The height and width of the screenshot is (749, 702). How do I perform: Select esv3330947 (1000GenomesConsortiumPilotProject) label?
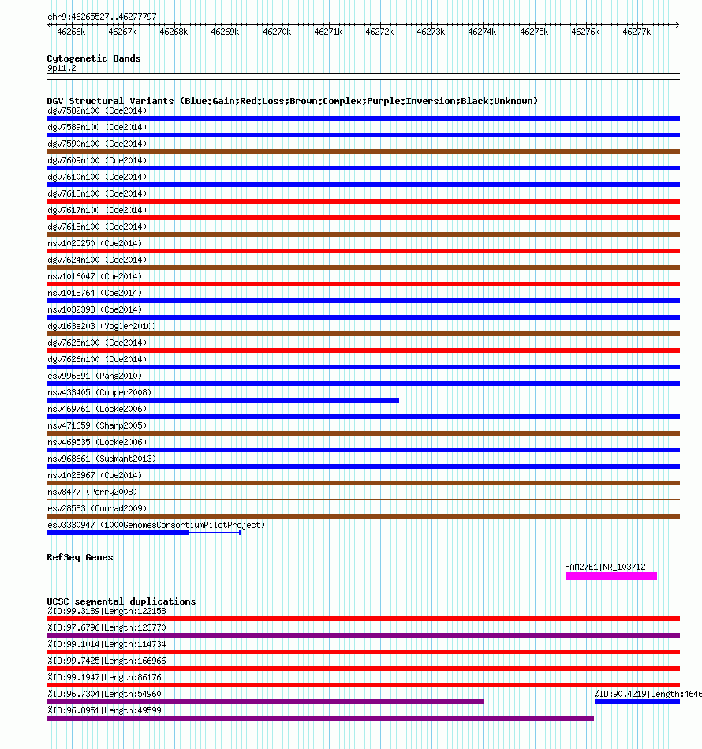coord(156,525)
